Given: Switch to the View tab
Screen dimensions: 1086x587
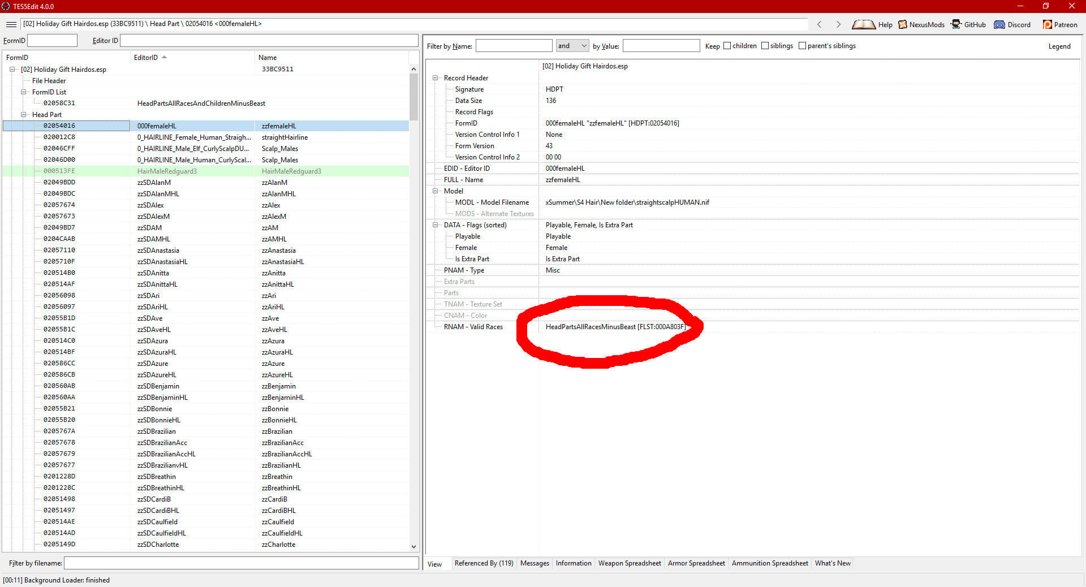Looking at the screenshot, I should point(435,564).
